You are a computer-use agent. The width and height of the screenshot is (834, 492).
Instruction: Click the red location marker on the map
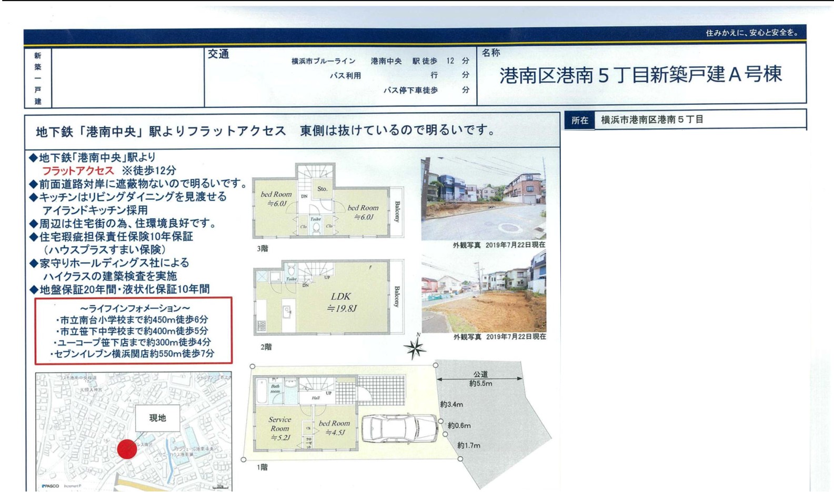(127, 449)
